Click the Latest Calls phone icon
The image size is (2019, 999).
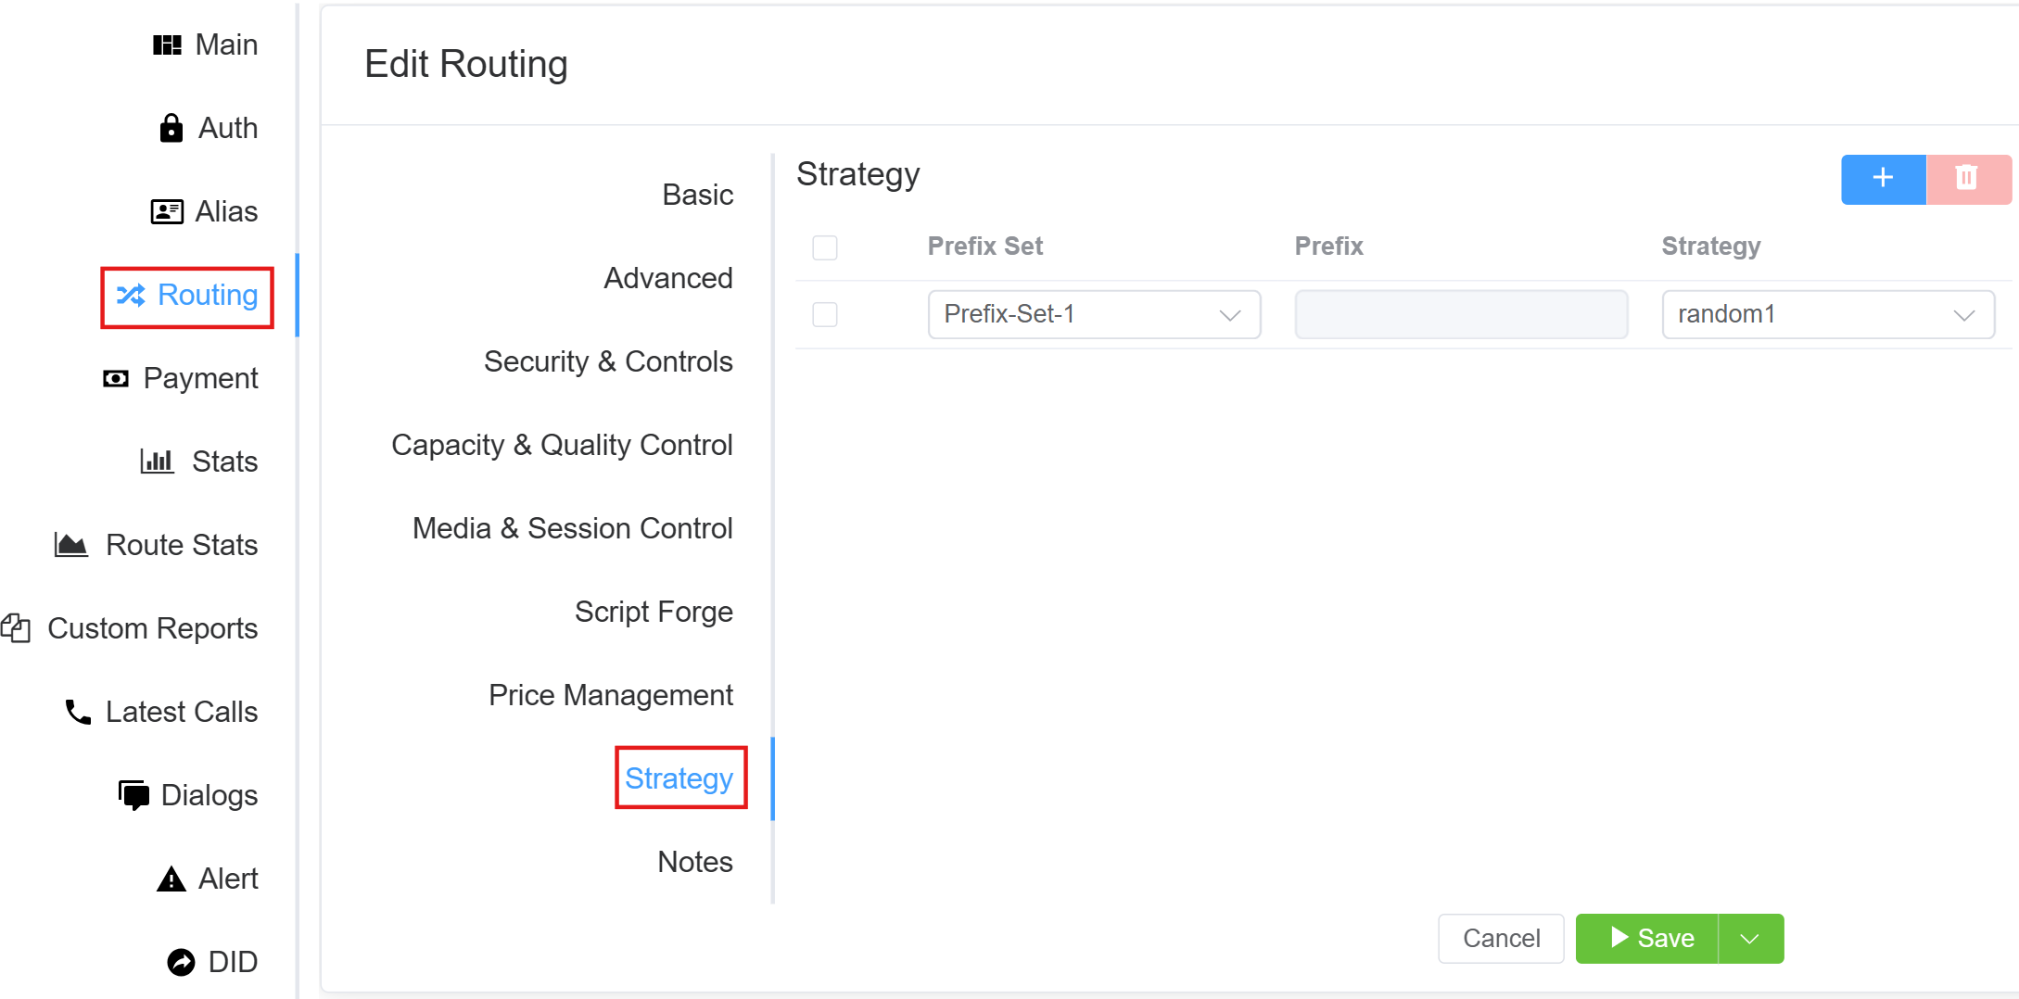pos(78,712)
